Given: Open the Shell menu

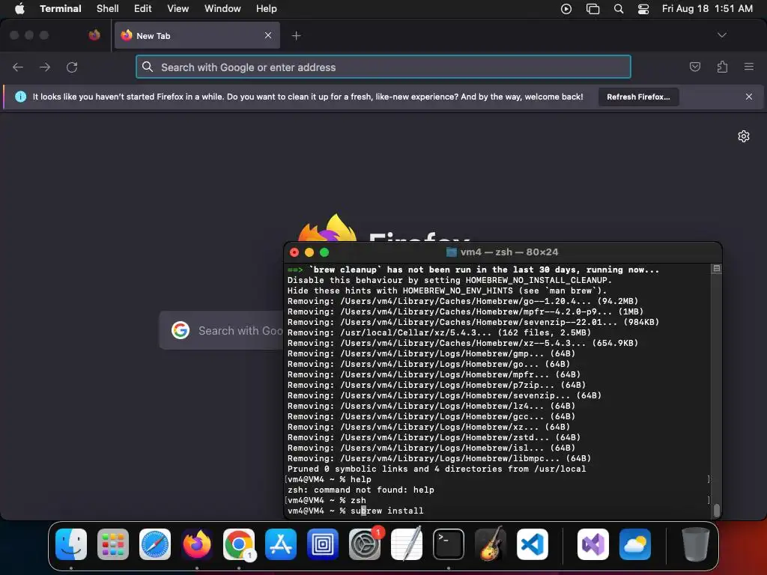Looking at the screenshot, I should (108, 9).
